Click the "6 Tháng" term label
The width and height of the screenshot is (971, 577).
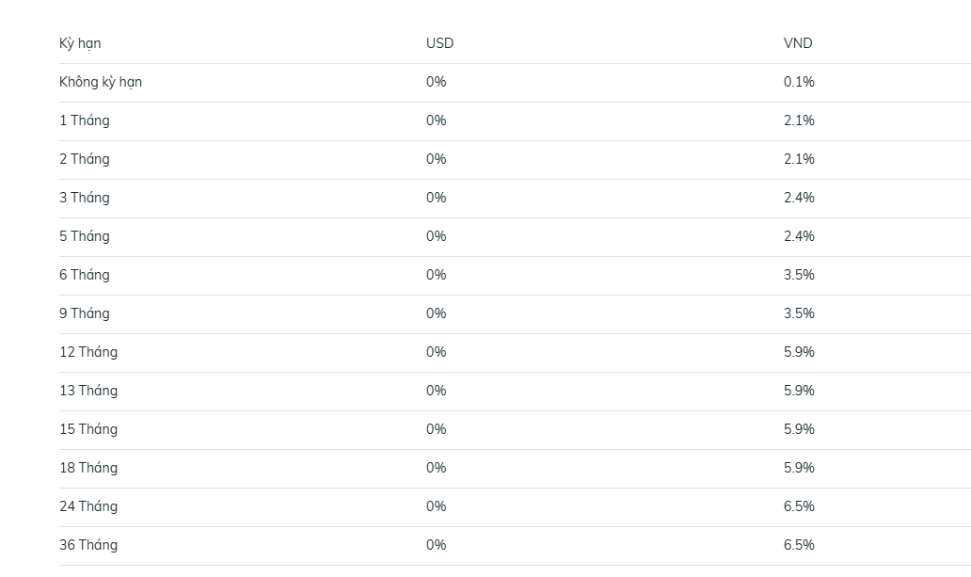pos(85,276)
